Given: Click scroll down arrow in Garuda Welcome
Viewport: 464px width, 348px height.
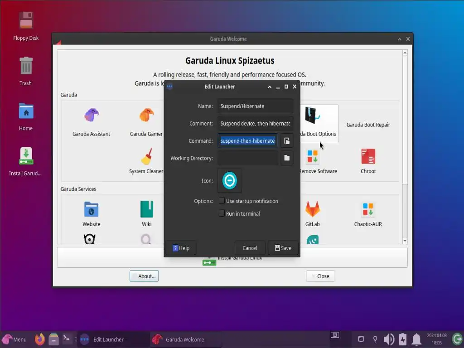Looking at the screenshot, I should [405, 241].
